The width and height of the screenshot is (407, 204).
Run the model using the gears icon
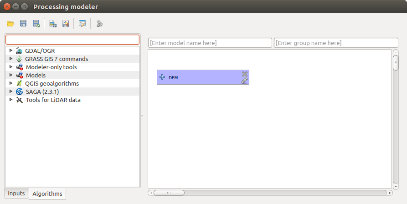coord(99,24)
